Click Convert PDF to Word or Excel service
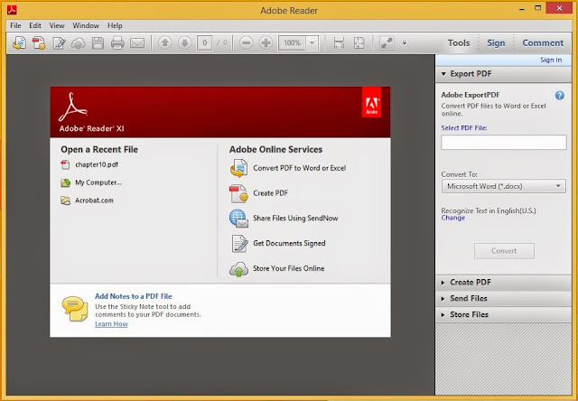The height and width of the screenshot is (401, 578). click(x=299, y=168)
